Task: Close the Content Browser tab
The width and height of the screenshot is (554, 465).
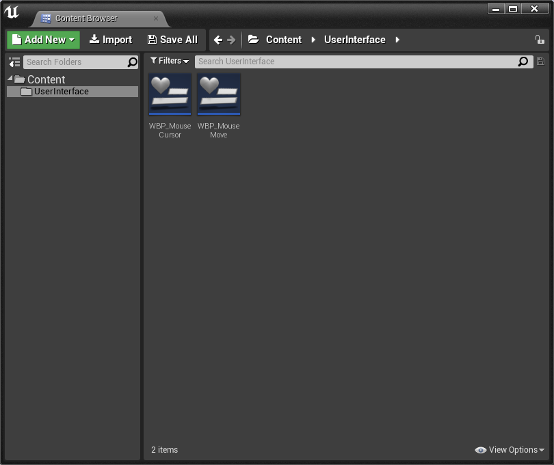Action: [156, 18]
